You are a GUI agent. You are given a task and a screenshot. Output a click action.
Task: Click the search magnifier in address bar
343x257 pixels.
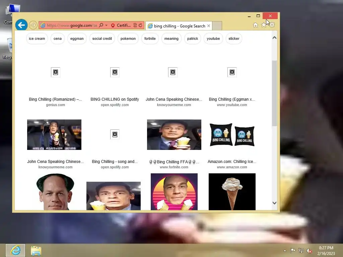click(x=101, y=25)
